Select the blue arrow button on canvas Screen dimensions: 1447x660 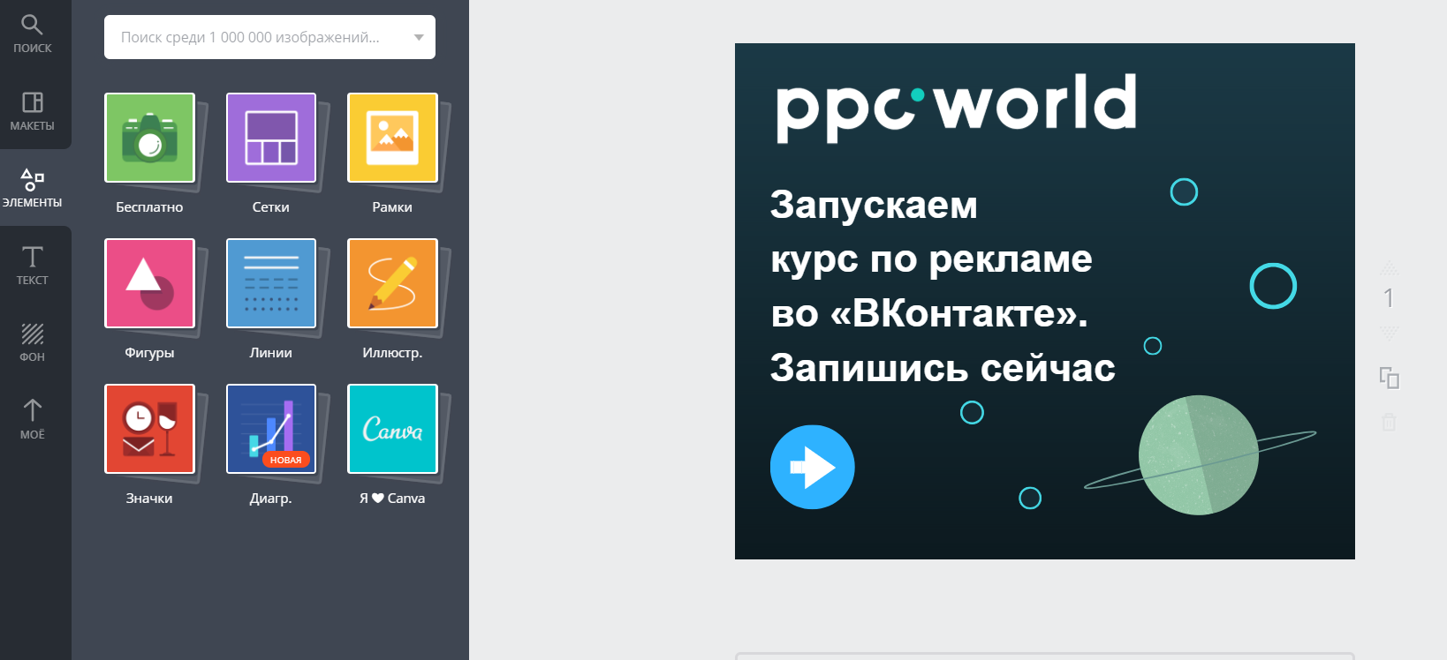click(x=812, y=467)
